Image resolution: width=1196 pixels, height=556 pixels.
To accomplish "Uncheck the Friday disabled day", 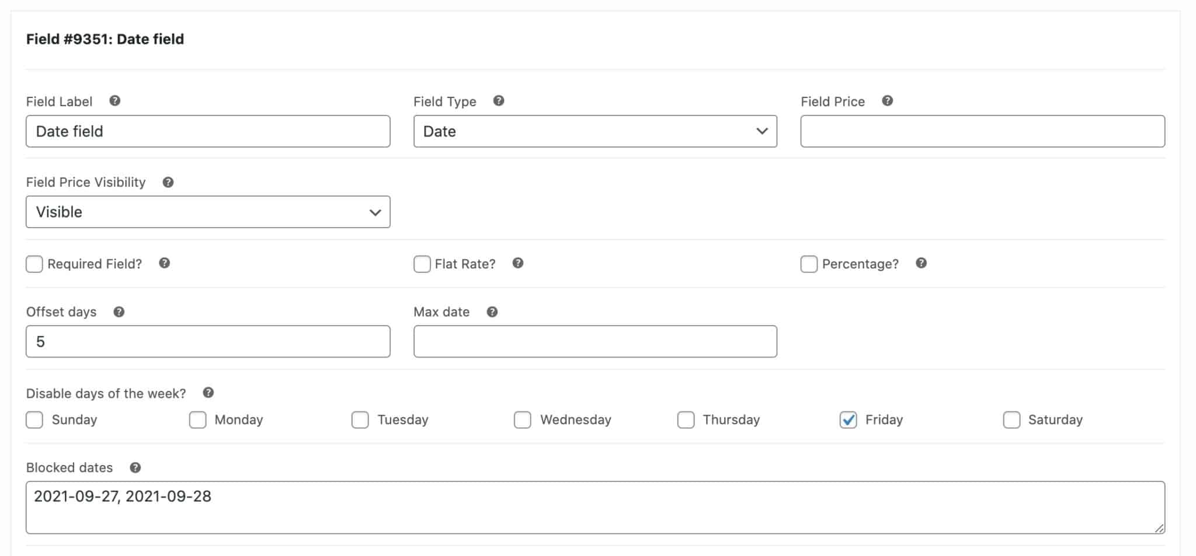I will coord(848,419).
